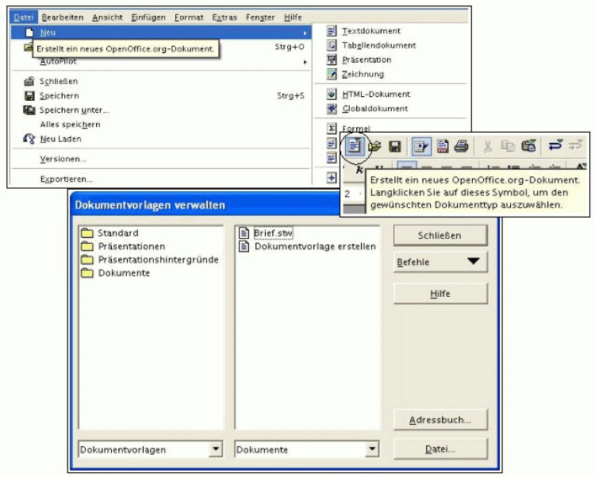The width and height of the screenshot is (595, 477).
Task: Open the Dokumentvorlagen dropdown list
Action: tap(215, 449)
